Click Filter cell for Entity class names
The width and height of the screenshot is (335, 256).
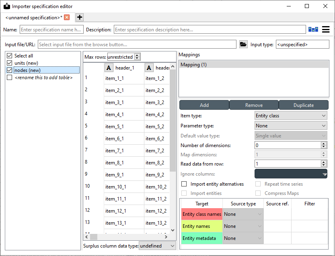pos(310,214)
